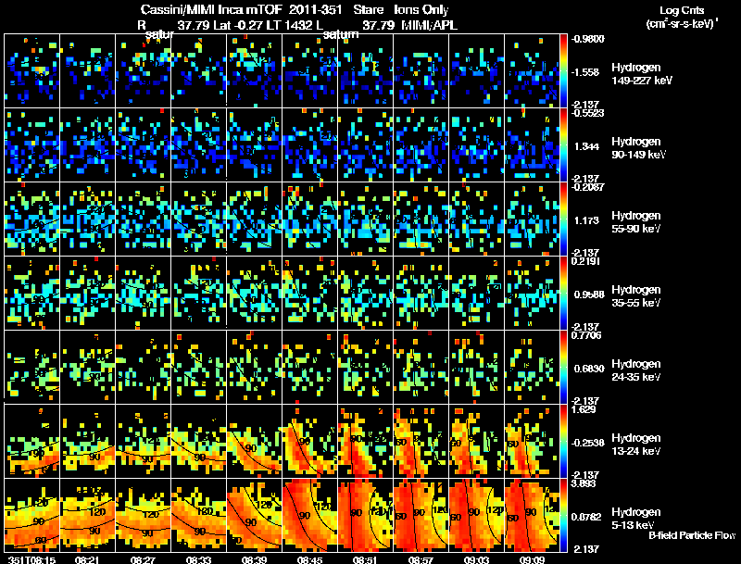Click the 'Lat -0.27' header value
741x564 pixels.
pyautogui.click(x=237, y=25)
